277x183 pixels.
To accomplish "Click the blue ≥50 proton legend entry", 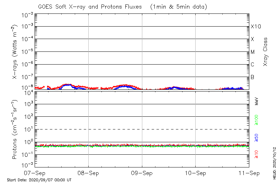I will point(257,138).
